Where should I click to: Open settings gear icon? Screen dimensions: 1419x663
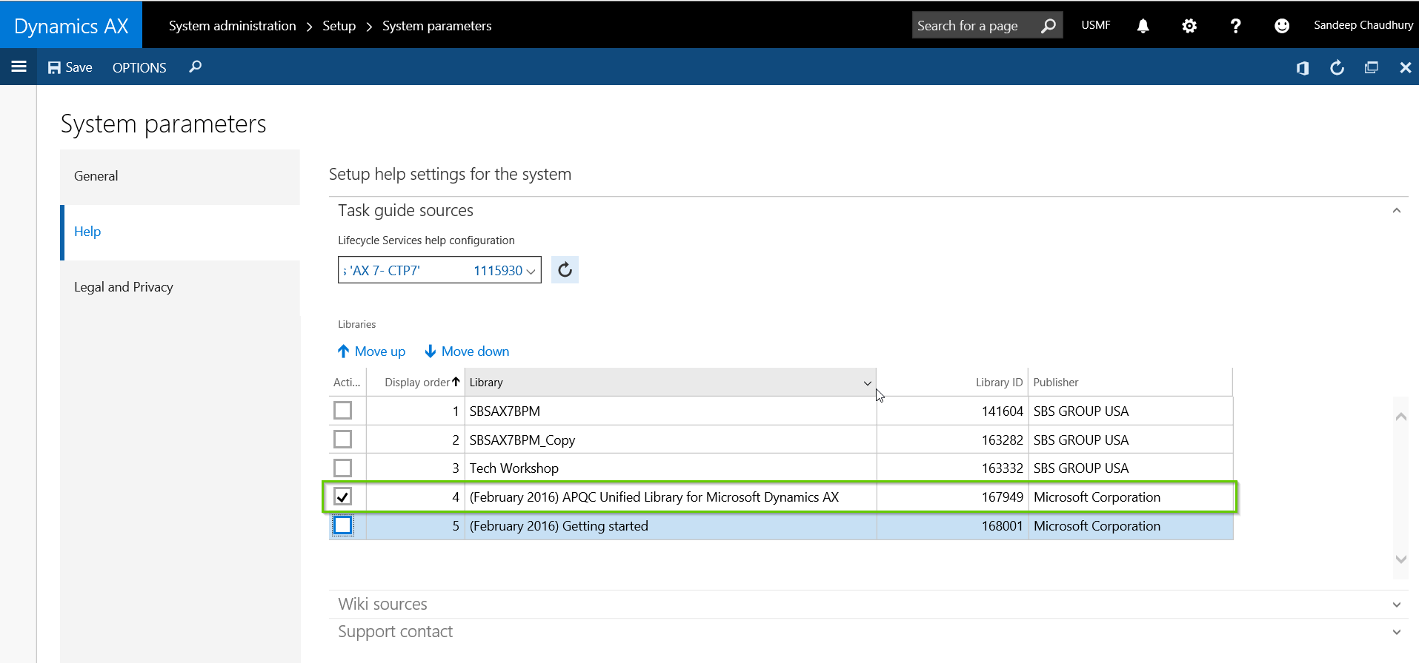point(1189,26)
